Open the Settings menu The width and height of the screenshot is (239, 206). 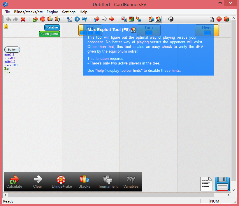[x=68, y=12]
